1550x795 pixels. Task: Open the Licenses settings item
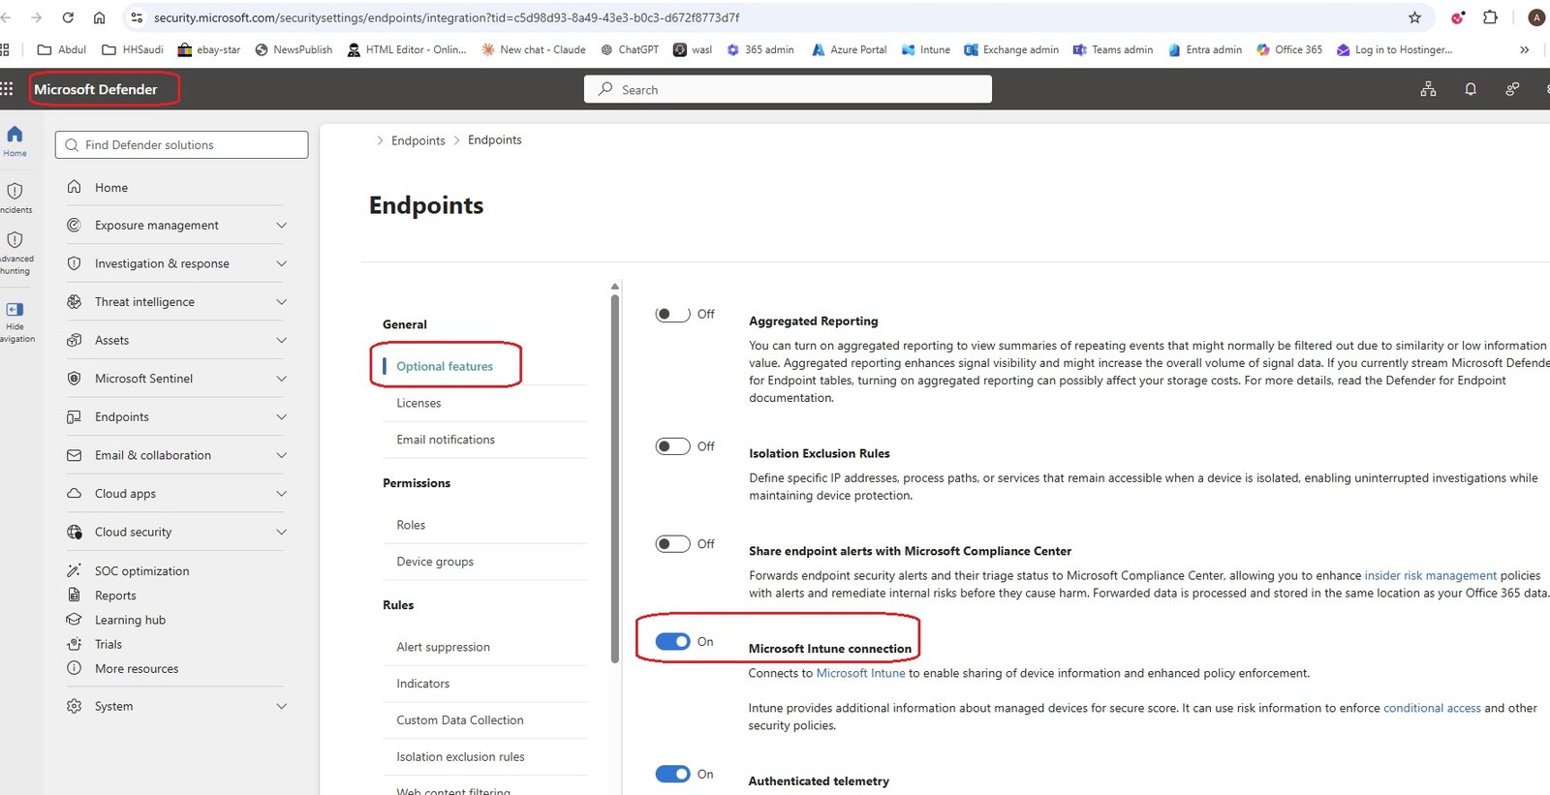(418, 403)
